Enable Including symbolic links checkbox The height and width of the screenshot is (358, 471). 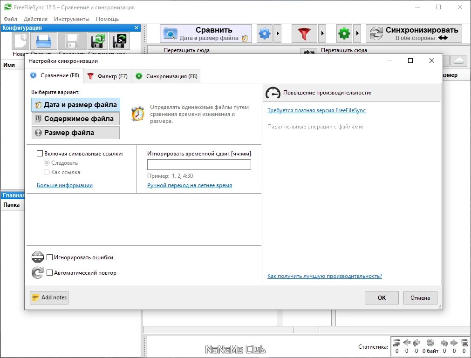[40, 153]
